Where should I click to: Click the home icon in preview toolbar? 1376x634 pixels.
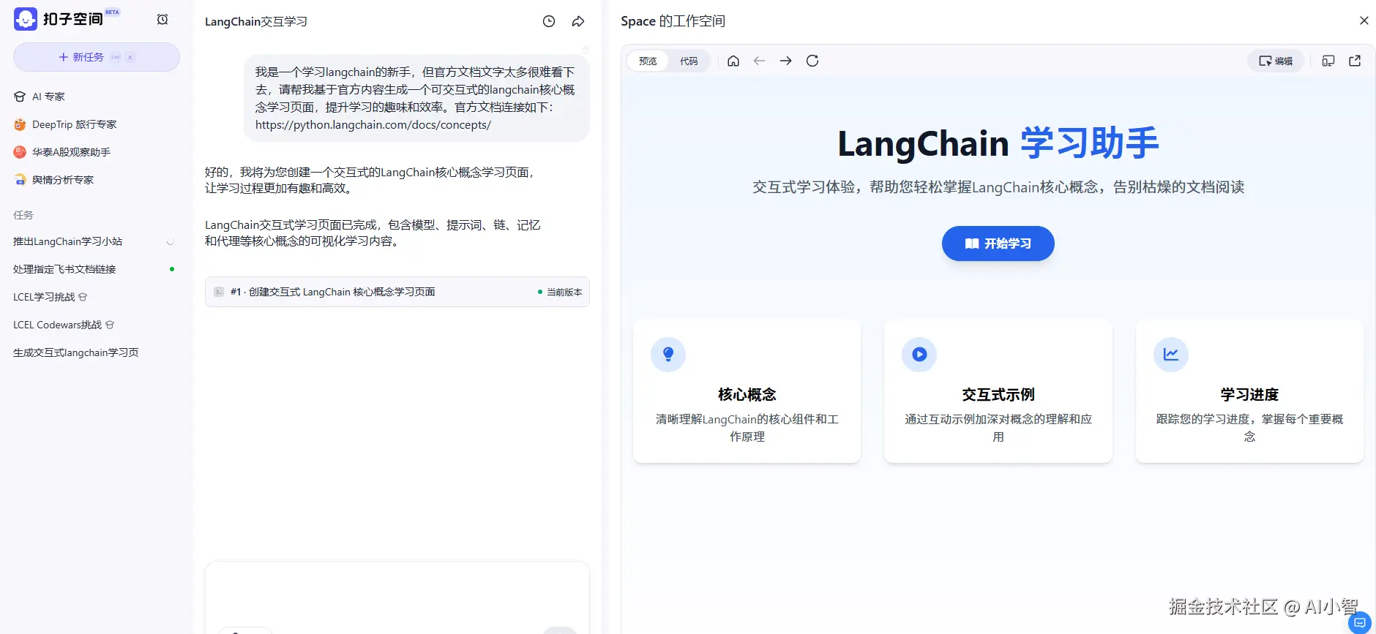733,61
